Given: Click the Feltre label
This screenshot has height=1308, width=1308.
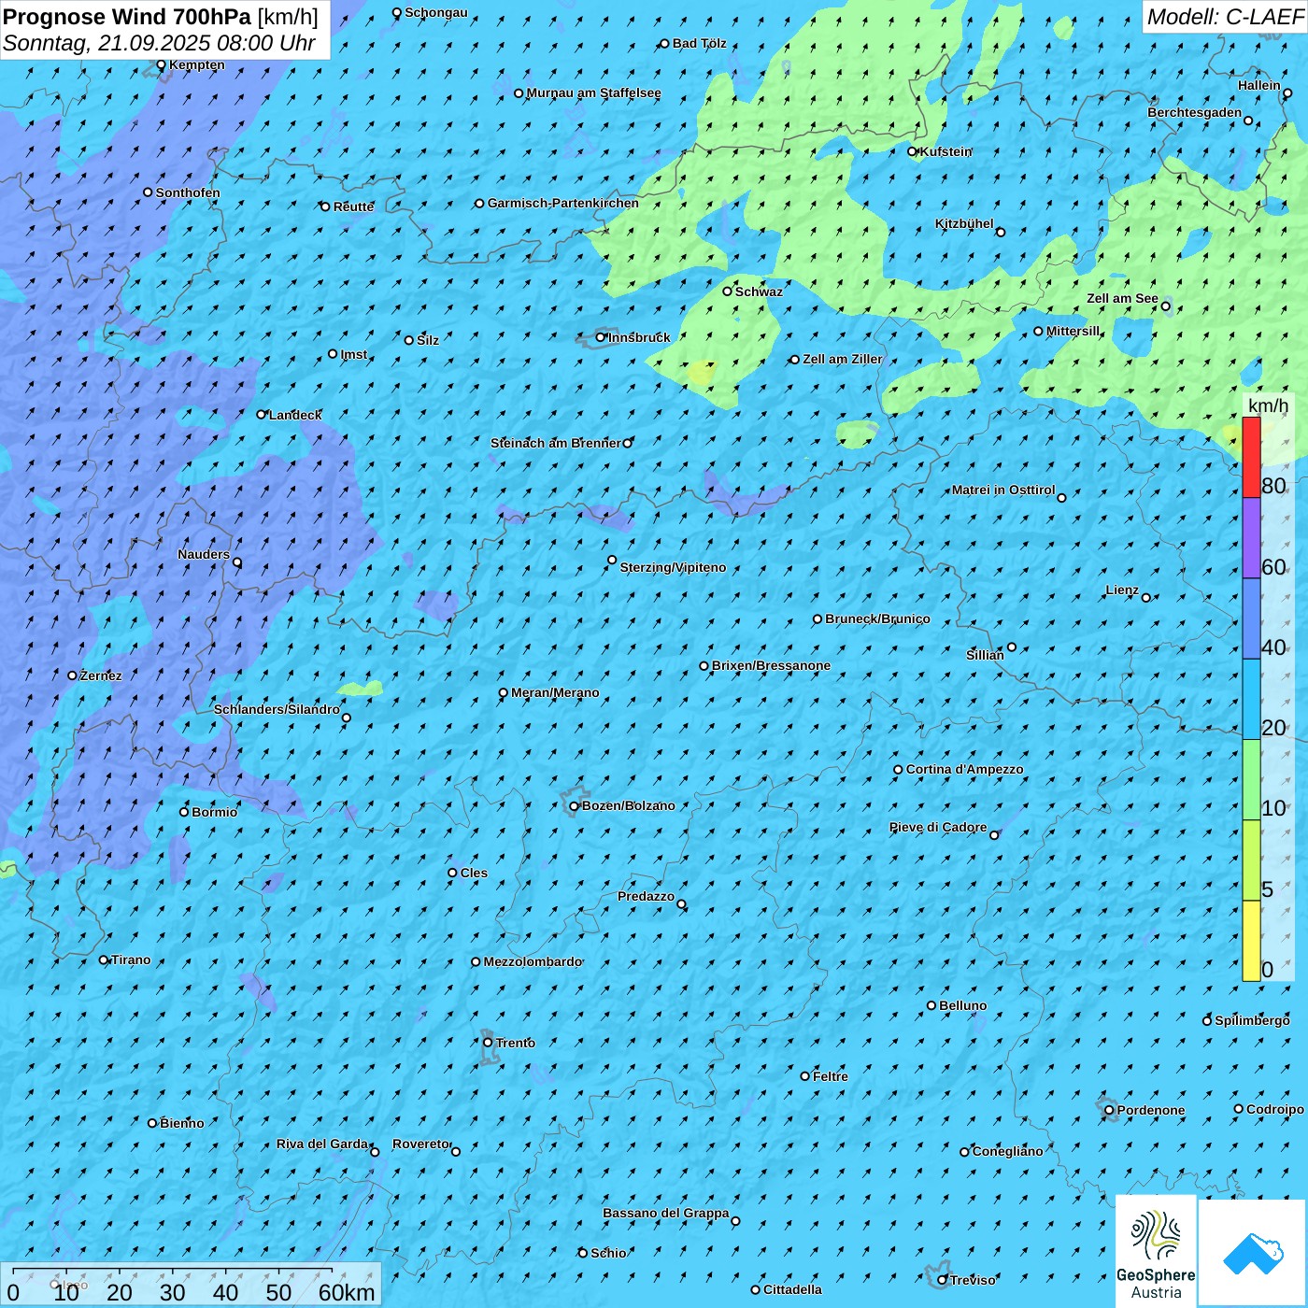Looking at the screenshot, I should click(831, 1076).
